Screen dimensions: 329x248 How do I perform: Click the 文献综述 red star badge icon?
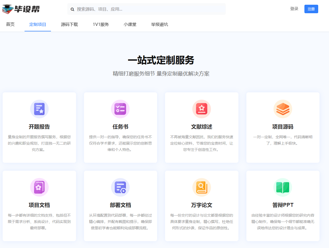(201, 109)
